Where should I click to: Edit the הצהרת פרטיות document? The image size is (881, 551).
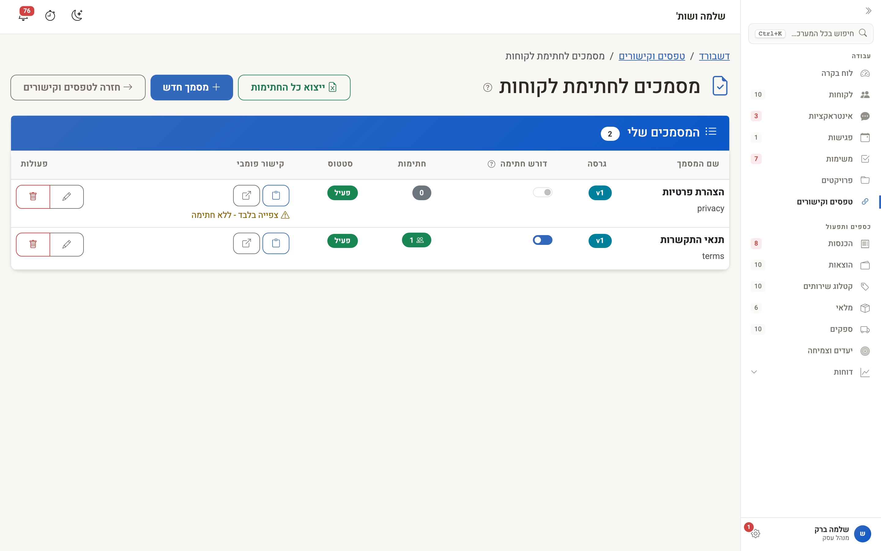[67, 197]
